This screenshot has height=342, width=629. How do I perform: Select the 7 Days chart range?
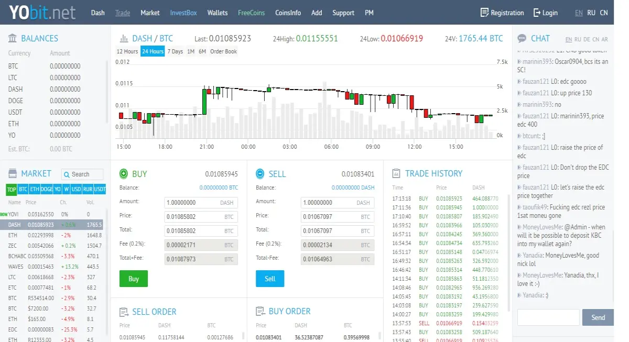pyautogui.click(x=176, y=51)
